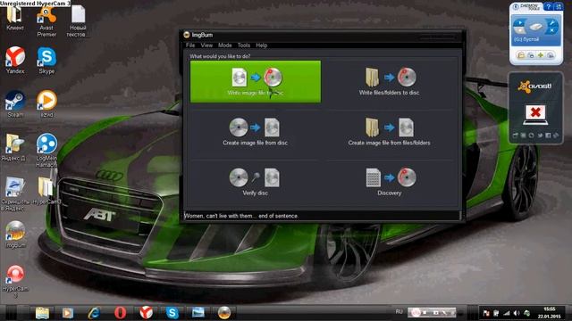572x321 pixels.
Task: Click the ImgBurn status bar quote text
Action: point(241,216)
